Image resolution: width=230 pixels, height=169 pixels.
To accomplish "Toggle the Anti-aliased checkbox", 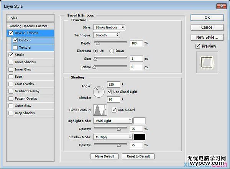I will pyautogui.click(x=114, y=110).
